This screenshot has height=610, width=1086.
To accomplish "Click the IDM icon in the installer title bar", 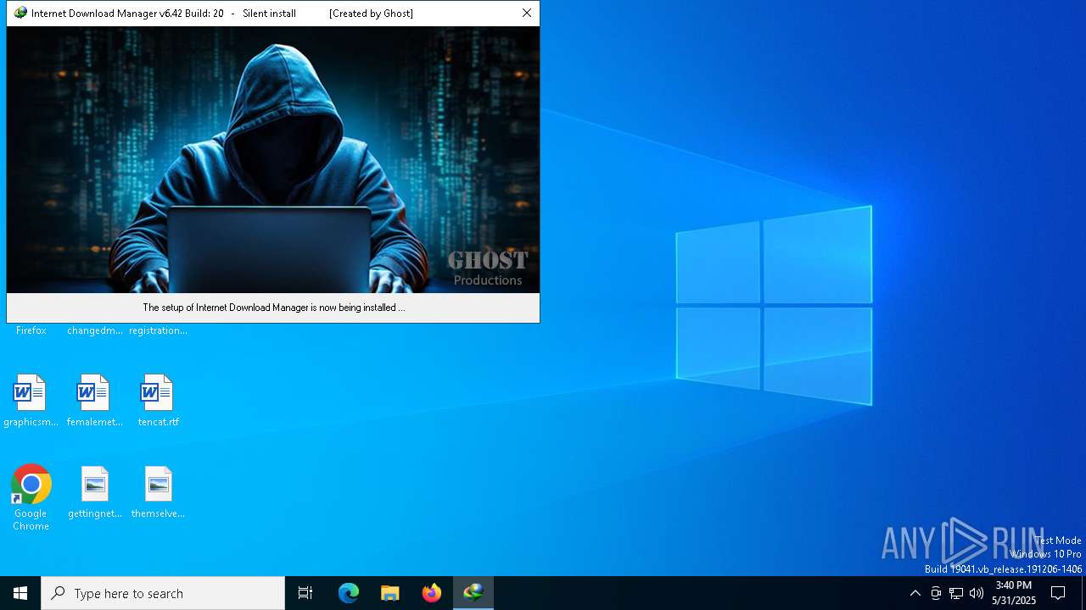I will point(20,14).
